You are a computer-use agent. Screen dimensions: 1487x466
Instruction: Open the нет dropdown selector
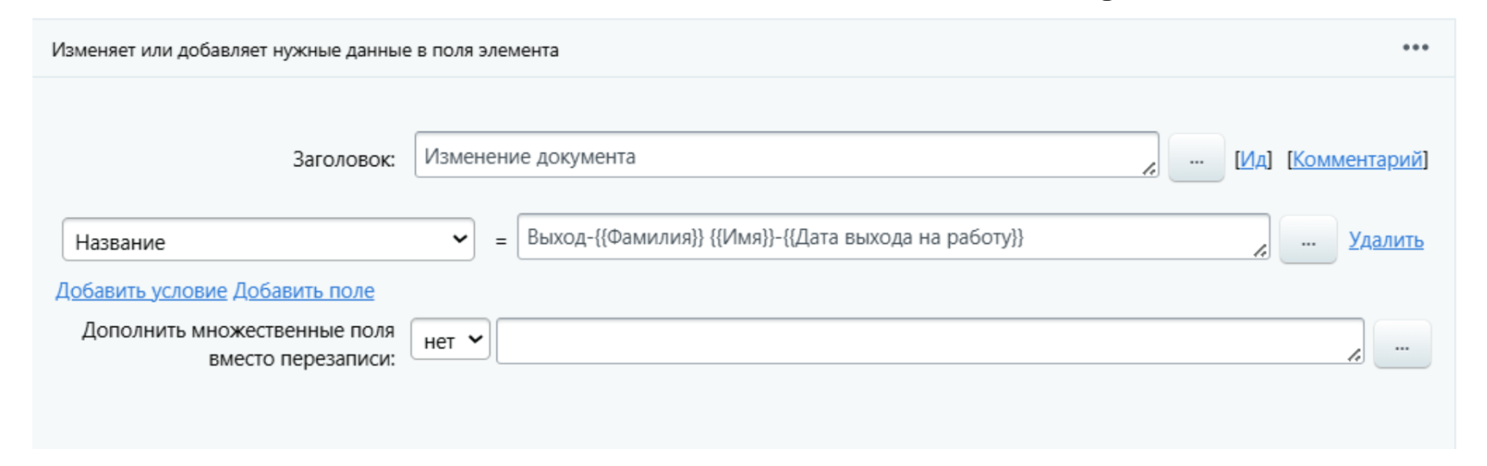click(x=450, y=341)
